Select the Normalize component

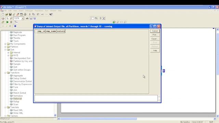point(18,96)
